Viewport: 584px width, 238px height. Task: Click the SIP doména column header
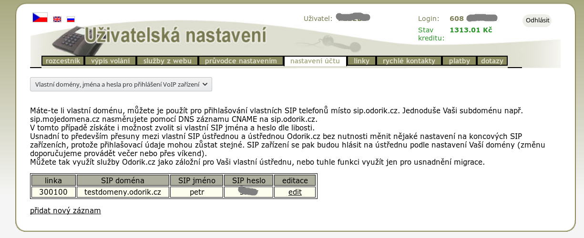123,180
